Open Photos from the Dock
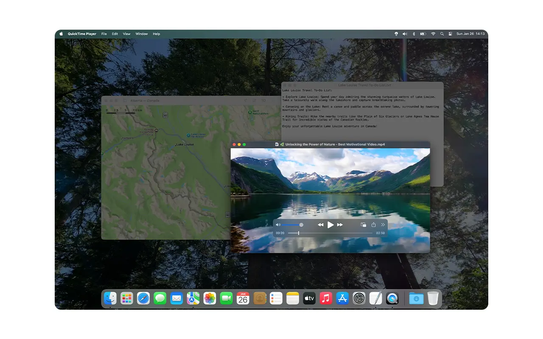Image resolution: width=543 pixels, height=339 pixels. click(x=210, y=298)
